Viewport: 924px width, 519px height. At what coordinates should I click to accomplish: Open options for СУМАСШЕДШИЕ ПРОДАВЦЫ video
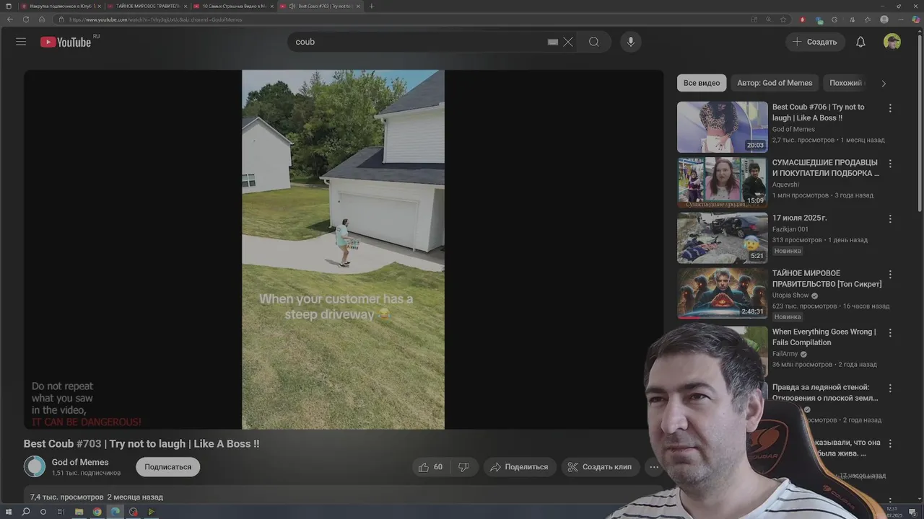pos(890,164)
